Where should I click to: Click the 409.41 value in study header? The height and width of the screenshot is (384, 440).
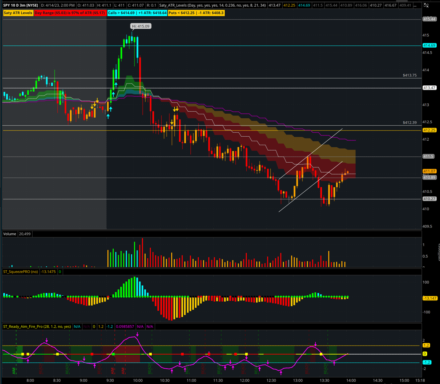[405, 5]
